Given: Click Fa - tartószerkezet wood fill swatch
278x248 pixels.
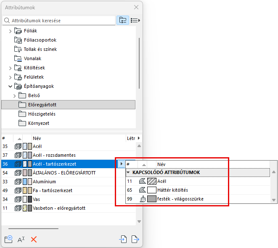Looking at the screenshot, I should point(25,190).
